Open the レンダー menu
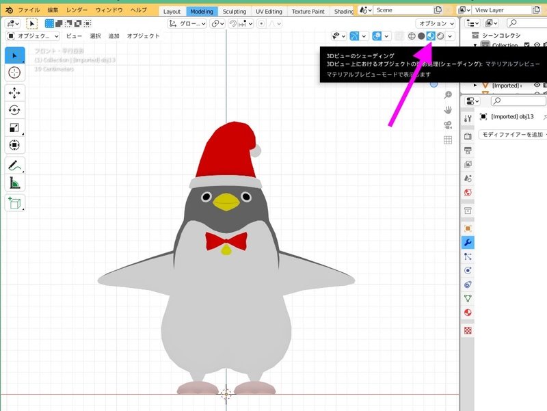Viewport: 547px width, 411px height. 77,10
